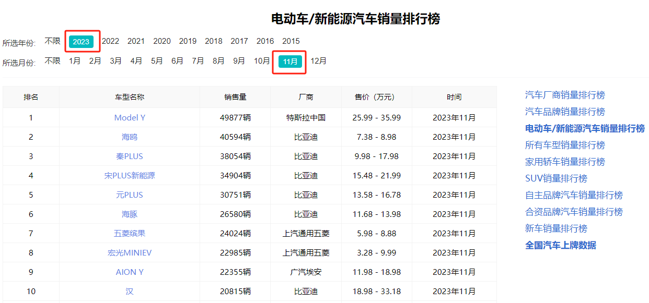Open 家用轿车销量排行榜 sidebar link
Screen dimensions: 649x303
click(x=565, y=162)
